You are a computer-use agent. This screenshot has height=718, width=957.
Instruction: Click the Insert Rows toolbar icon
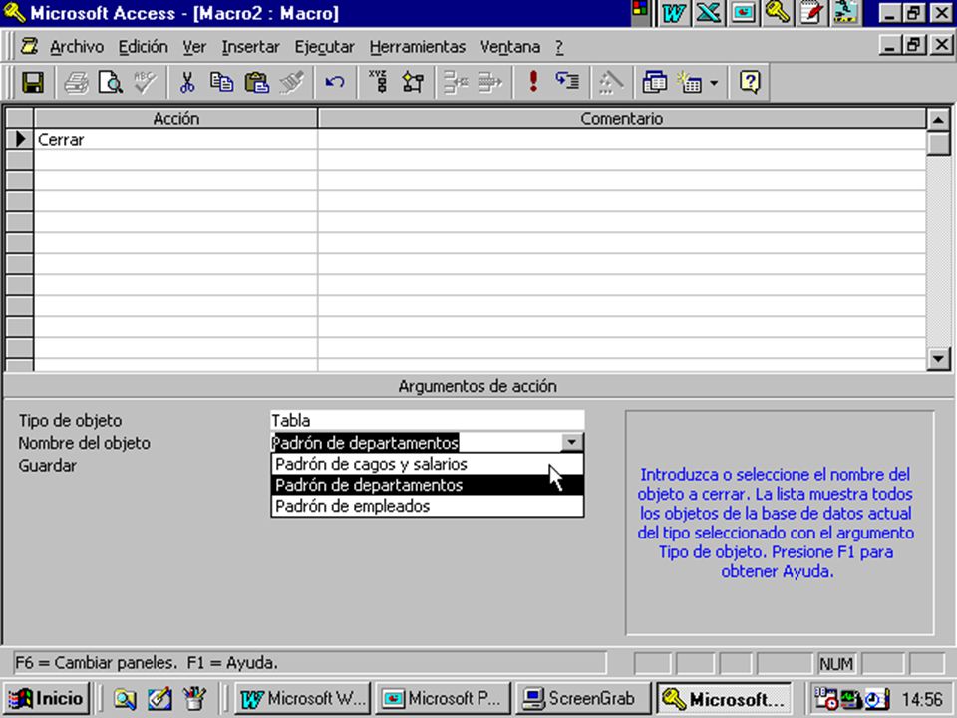tap(456, 82)
